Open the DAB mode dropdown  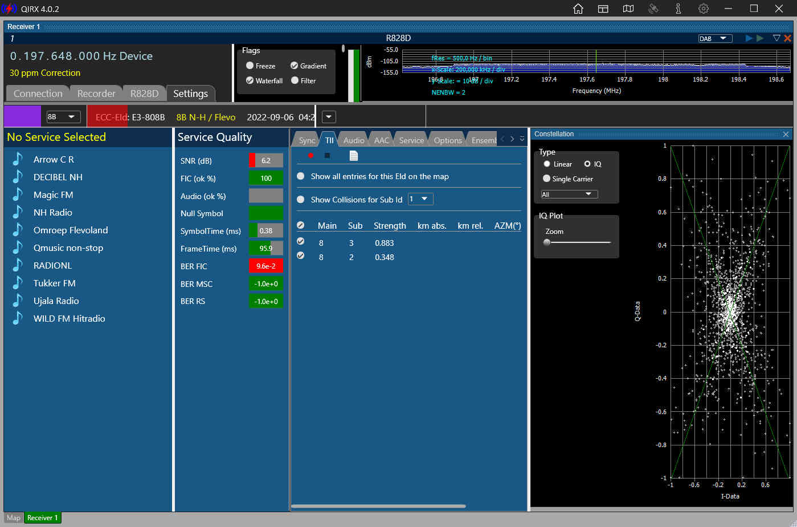tap(716, 38)
